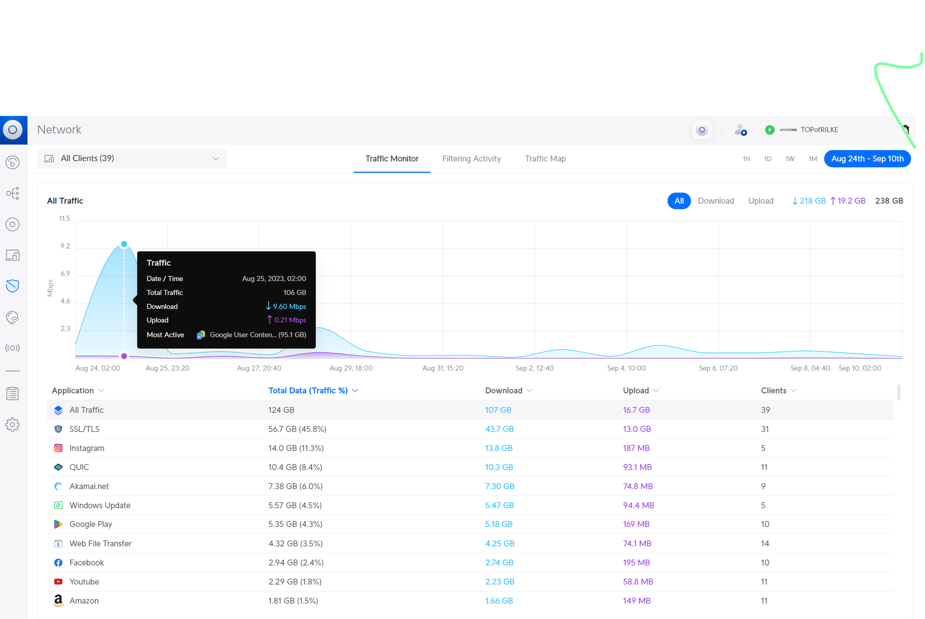
Task: Open the Settings gear sidebar icon
Action: (13, 425)
